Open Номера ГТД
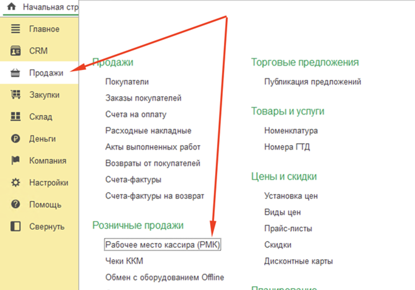 pyautogui.click(x=287, y=147)
